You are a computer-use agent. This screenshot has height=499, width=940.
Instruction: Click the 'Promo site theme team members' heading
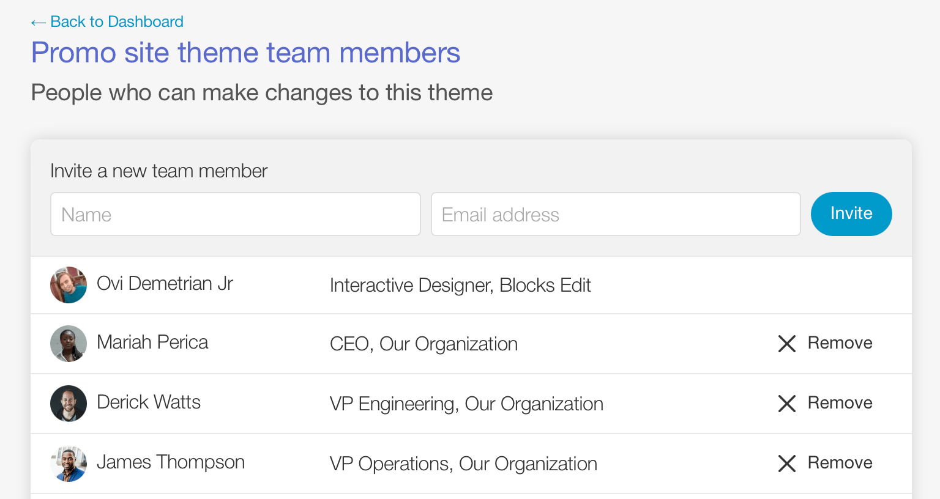(x=245, y=53)
